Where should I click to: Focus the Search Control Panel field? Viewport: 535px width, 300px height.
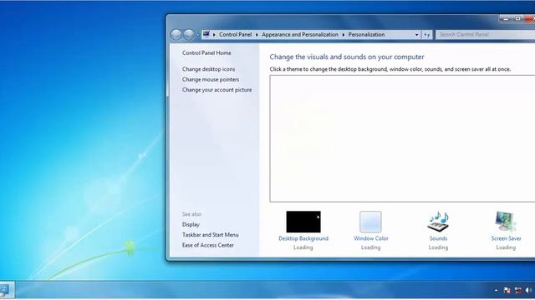click(485, 34)
